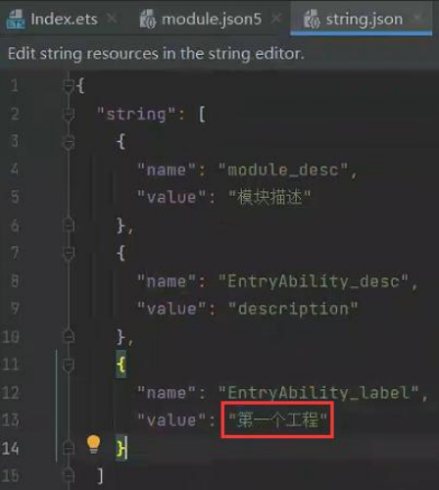Collapse the object fold on line 7
Image resolution: width=439 pixels, height=490 pixels.
69,254
